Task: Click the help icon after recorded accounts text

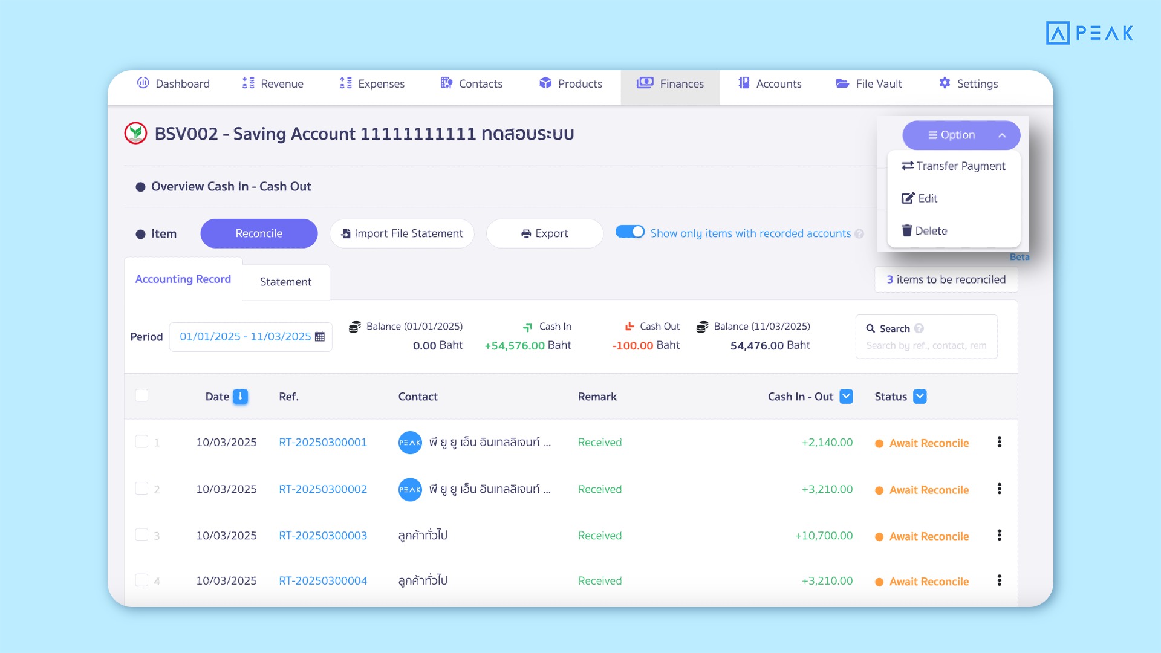Action: pos(859,234)
